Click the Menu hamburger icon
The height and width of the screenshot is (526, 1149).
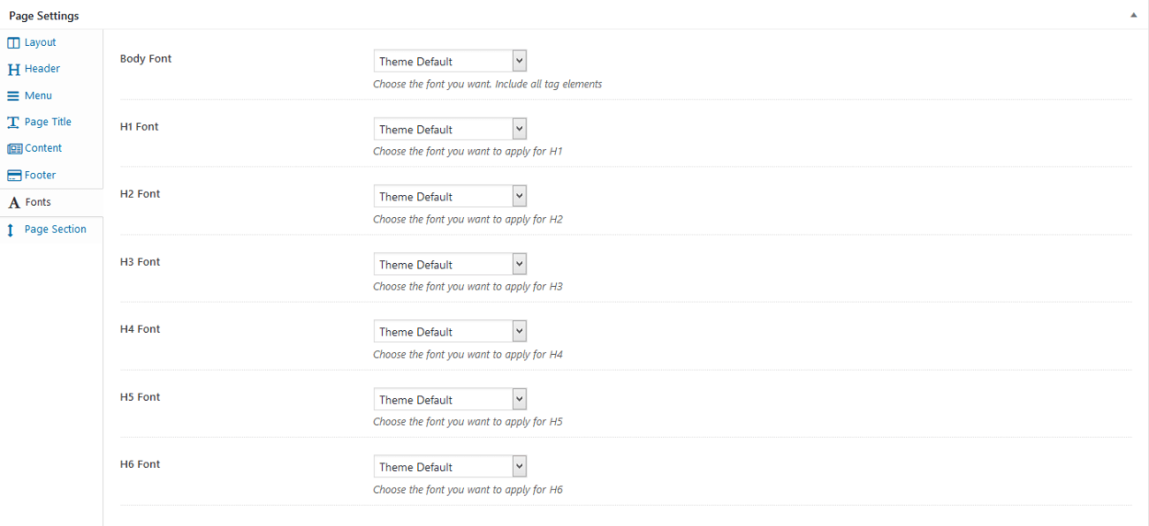click(x=13, y=95)
